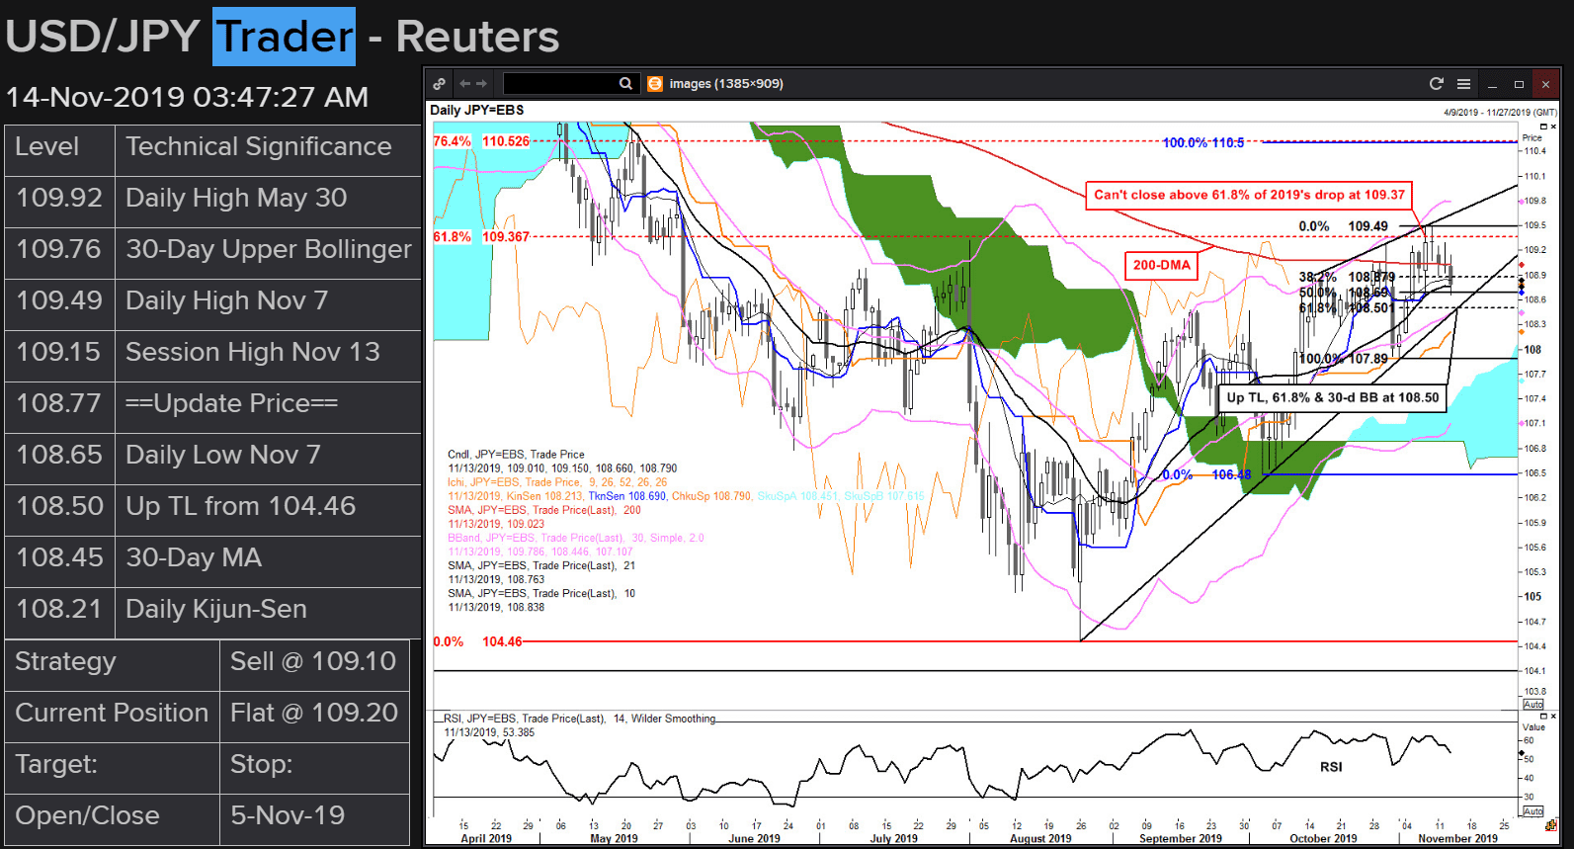Maximize the RSI pane
This screenshot has width=1574, height=849.
coord(1543,716)
